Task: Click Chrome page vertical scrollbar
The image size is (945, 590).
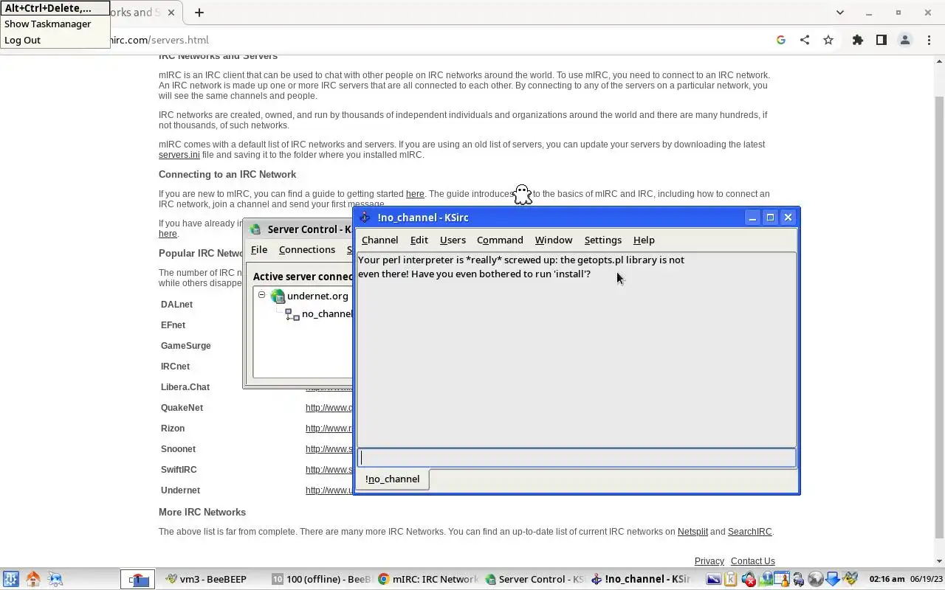Action: [939, 317]
